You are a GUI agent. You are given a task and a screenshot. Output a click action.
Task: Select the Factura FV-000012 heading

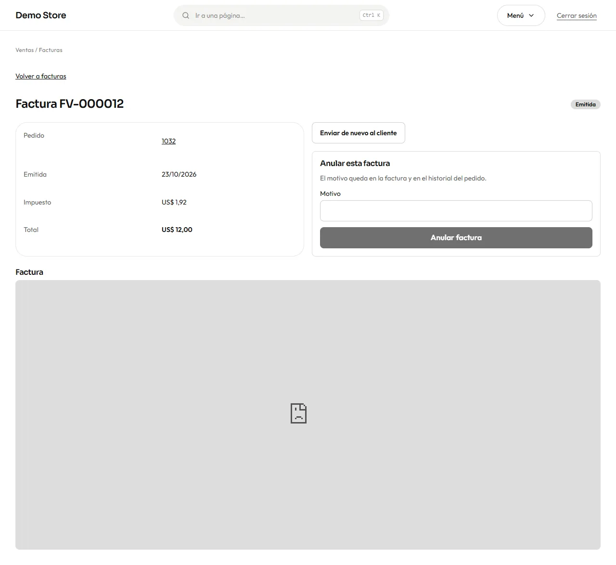point(70,103)
